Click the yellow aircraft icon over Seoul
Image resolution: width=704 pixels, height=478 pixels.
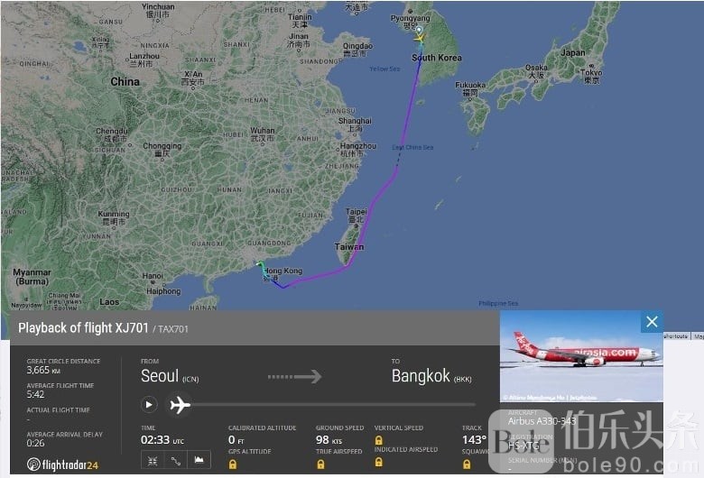tap(420, 39)
